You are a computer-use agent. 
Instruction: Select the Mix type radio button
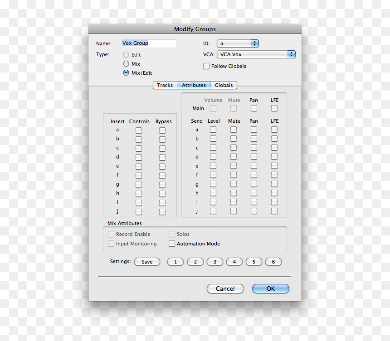126,64
